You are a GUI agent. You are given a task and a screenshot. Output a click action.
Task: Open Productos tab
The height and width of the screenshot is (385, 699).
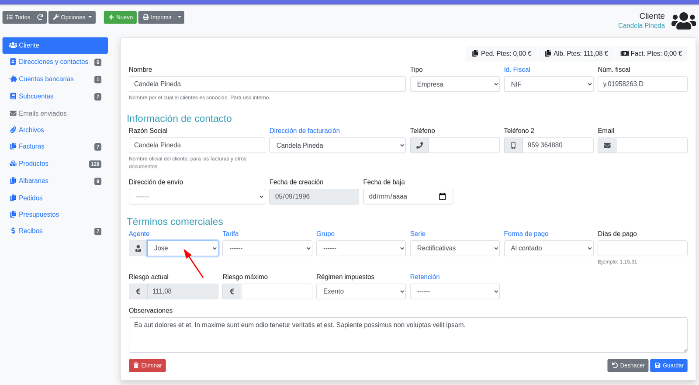tap(55, 163)
